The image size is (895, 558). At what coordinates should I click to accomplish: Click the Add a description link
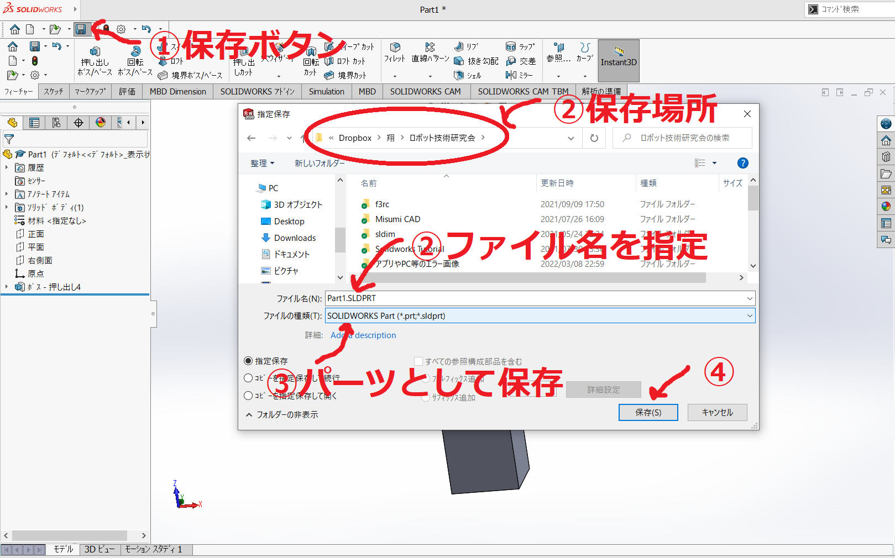click(x=363, y=335)
